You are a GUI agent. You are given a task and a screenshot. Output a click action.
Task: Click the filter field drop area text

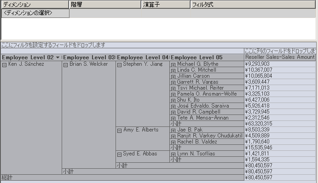point(53,45)
